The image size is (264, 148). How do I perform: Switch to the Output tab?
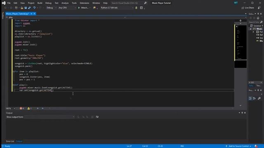[19, 141]
